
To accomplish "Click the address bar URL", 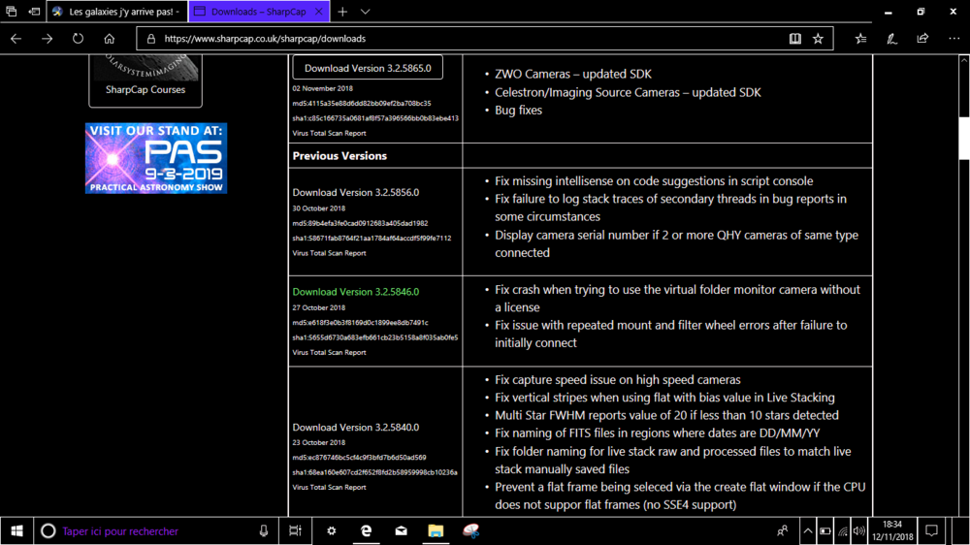I will (x=265, y=39).
